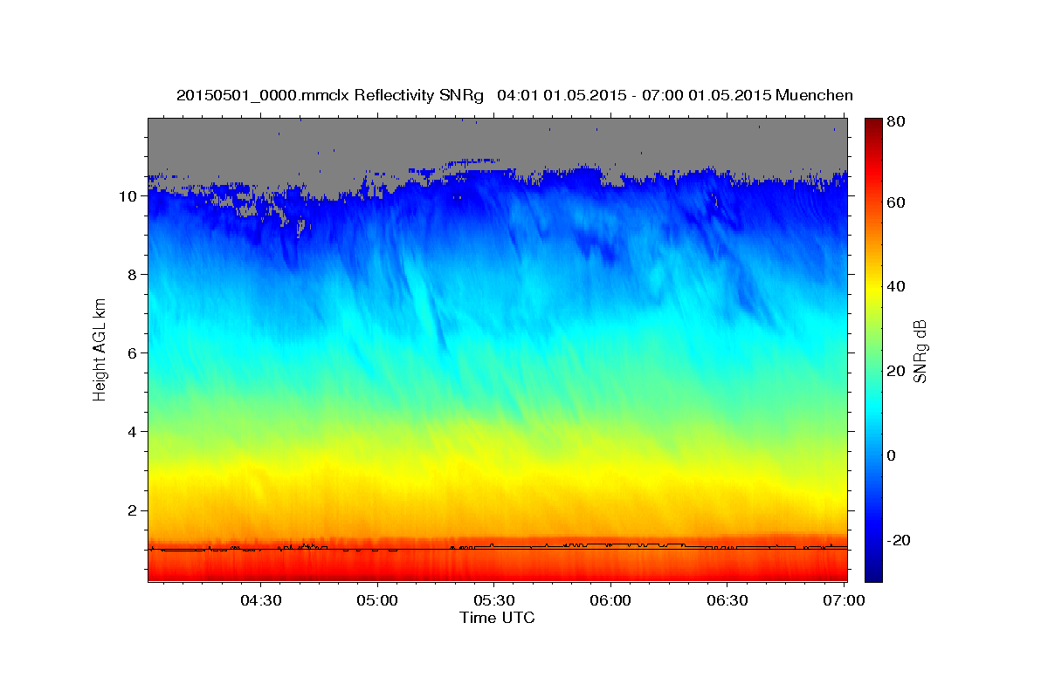This screenshot has width=1048, height=698.
Task: Click the colorbar value label 40
Action: tap(896, 286)
